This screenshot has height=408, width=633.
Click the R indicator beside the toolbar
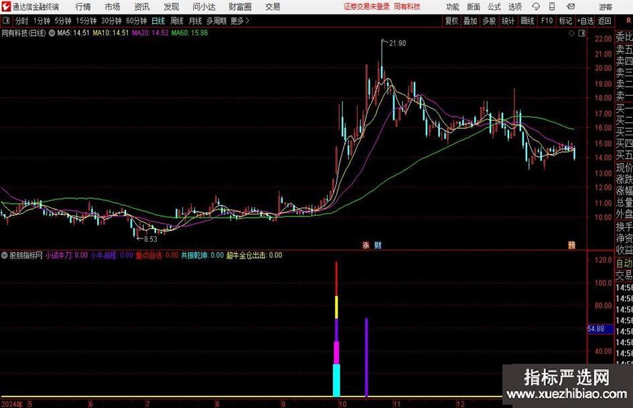629,21
